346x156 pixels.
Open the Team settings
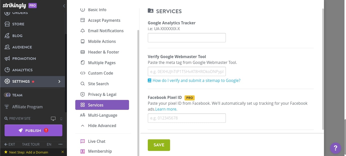click(17, 95)
